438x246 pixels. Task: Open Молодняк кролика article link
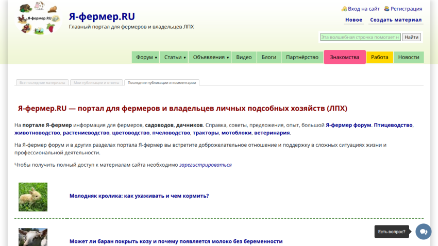tap(139, 196)
